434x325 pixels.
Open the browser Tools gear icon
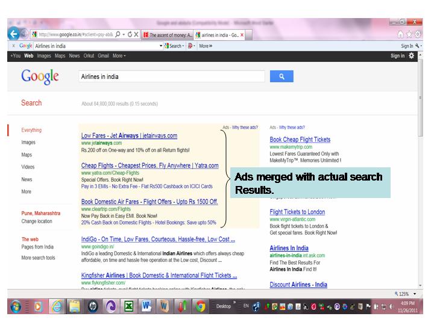418,34
